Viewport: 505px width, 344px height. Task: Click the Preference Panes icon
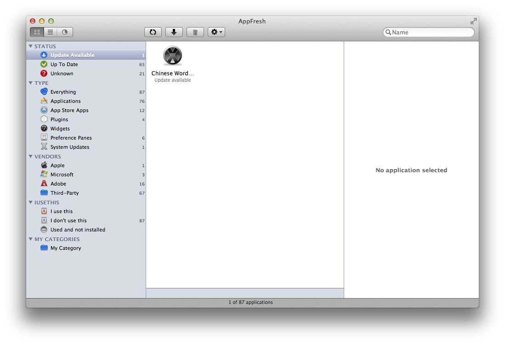pyautogui.click(x=44, y=137)
